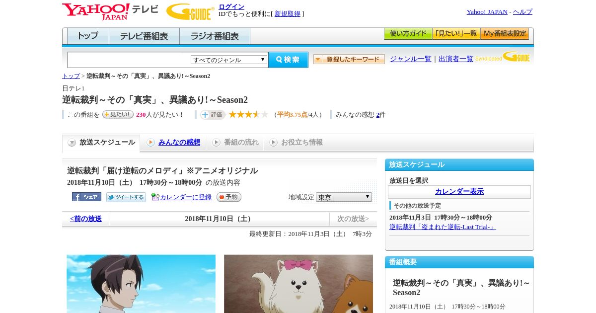Open the Yahoo! Japan TV logo
596x313 pixels.
tap(110, 11)
